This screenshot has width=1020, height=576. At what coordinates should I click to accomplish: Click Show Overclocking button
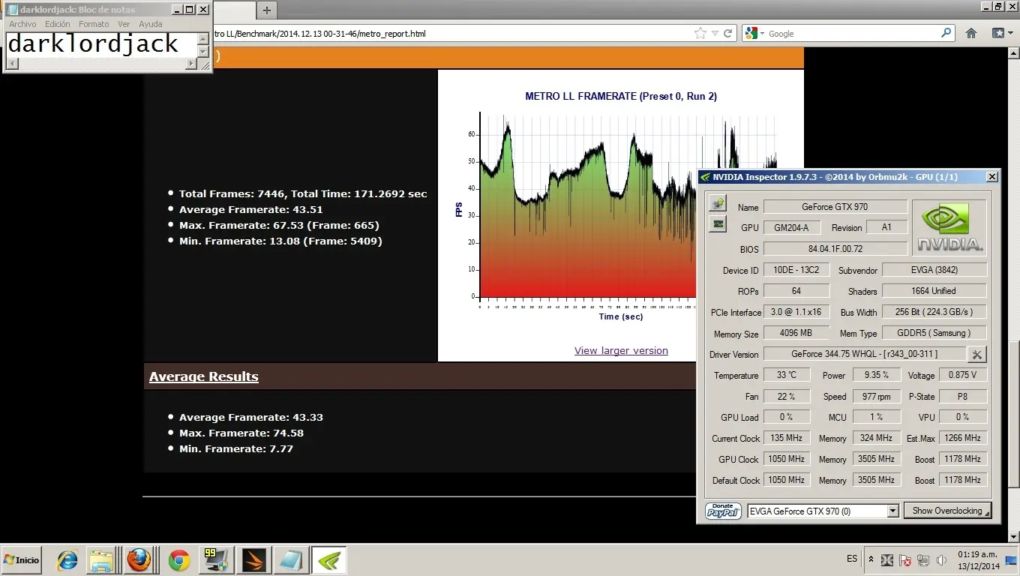coord(947,511)
